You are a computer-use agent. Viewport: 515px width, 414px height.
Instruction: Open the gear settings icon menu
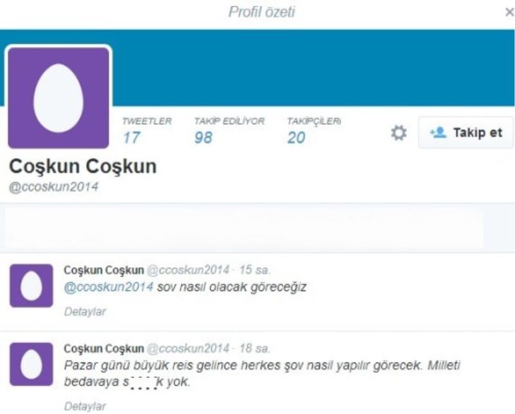[x=398, y=133]
